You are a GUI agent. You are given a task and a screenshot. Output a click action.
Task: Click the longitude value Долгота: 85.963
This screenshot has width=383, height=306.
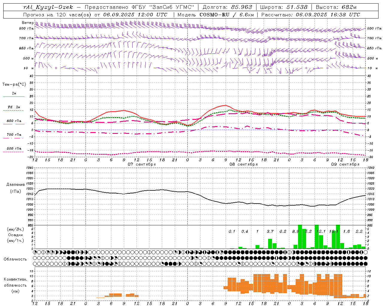point(227,7)
